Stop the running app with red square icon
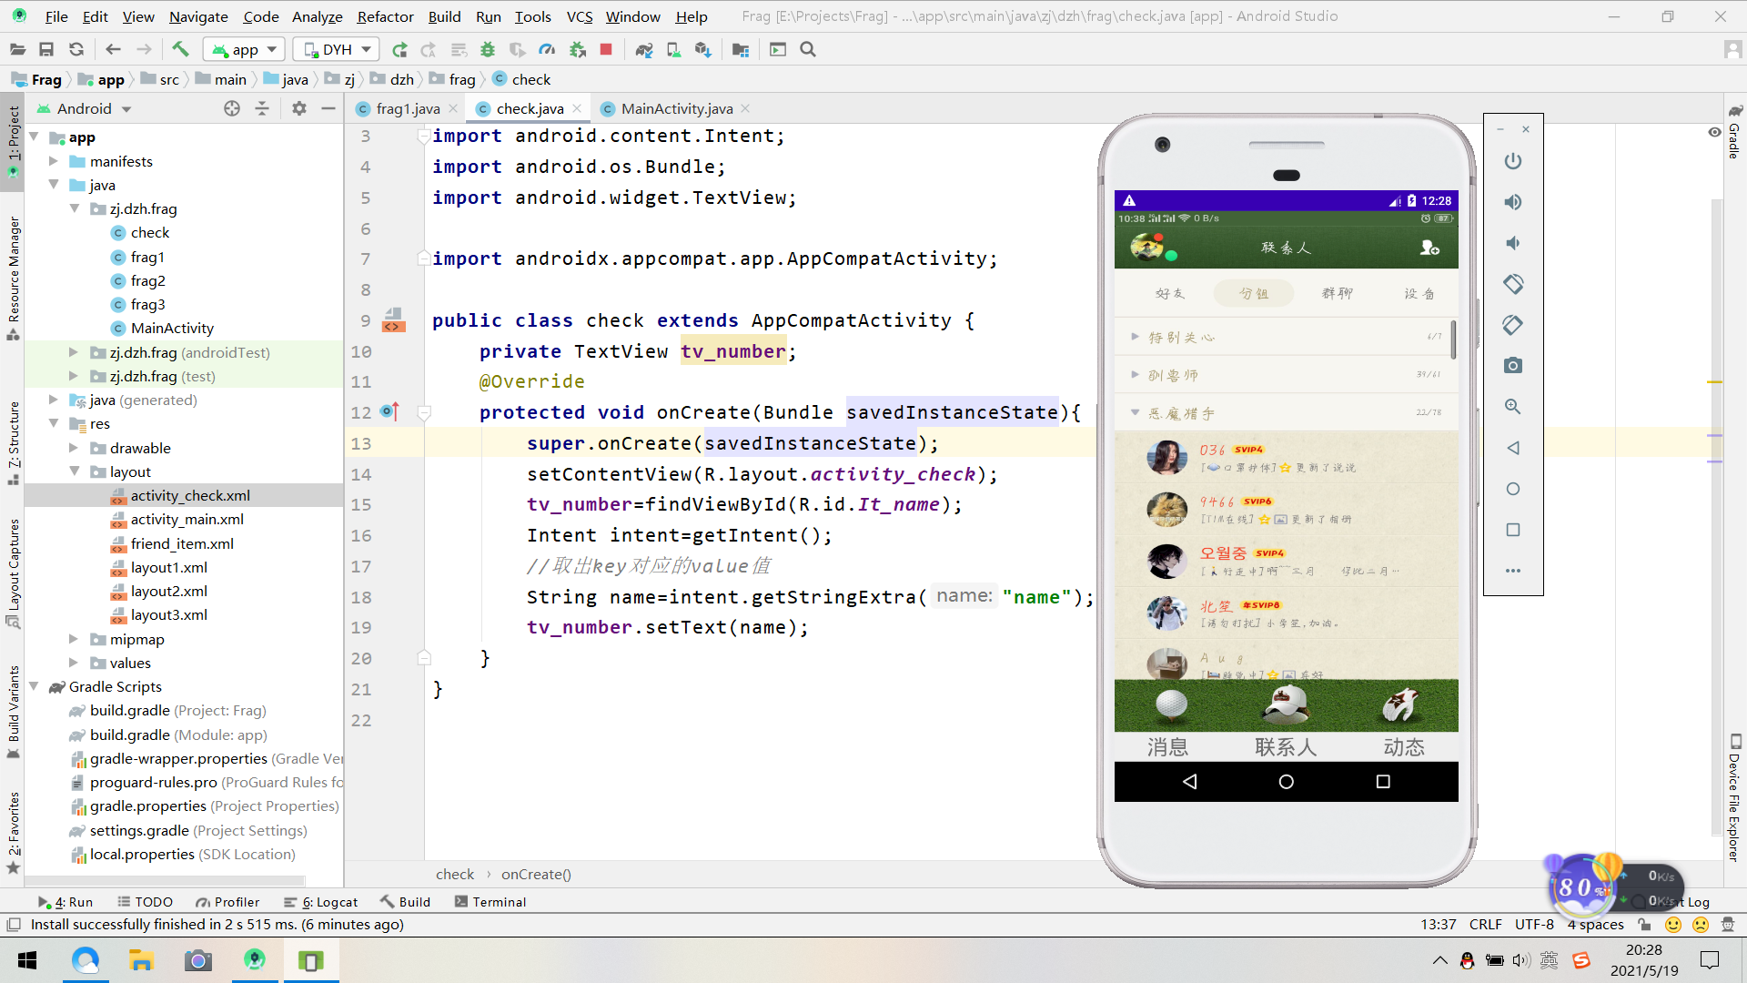 605,49
